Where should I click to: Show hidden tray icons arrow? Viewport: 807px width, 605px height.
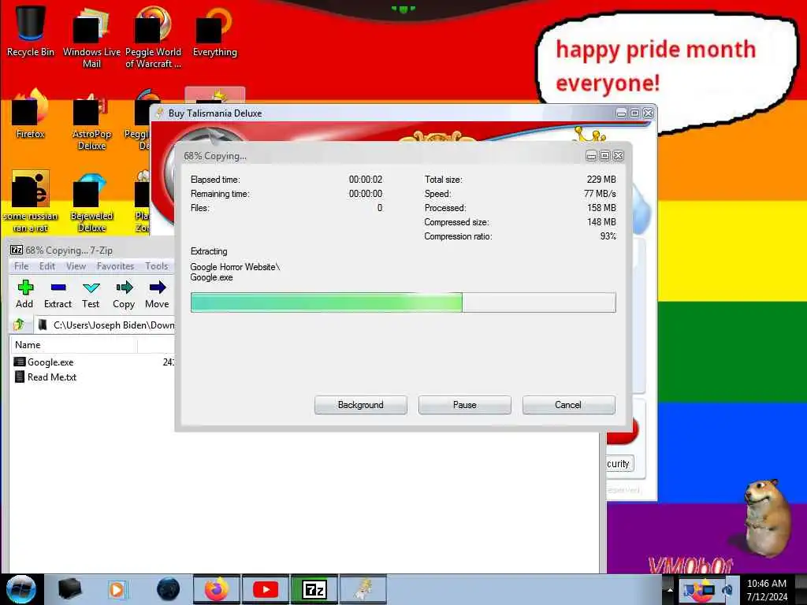tap(670, 589)
